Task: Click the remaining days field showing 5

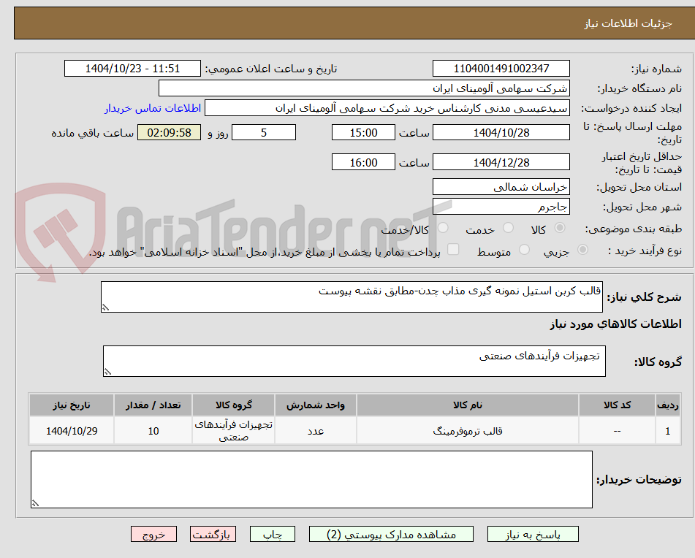Action: 264,132
